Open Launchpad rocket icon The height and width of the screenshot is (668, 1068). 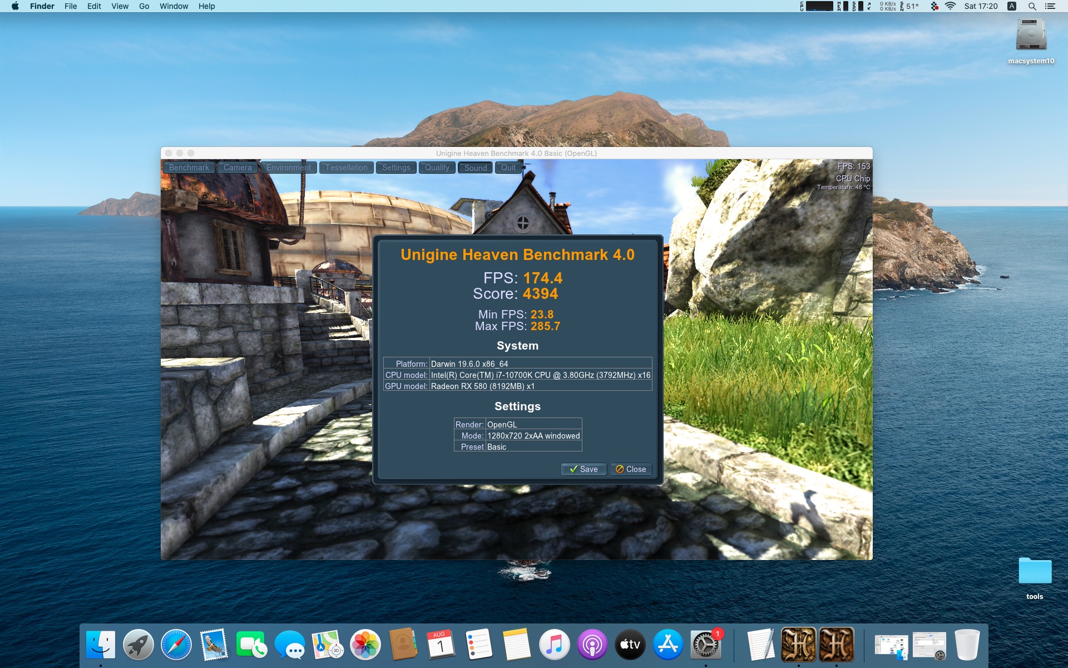click(138, 645)
